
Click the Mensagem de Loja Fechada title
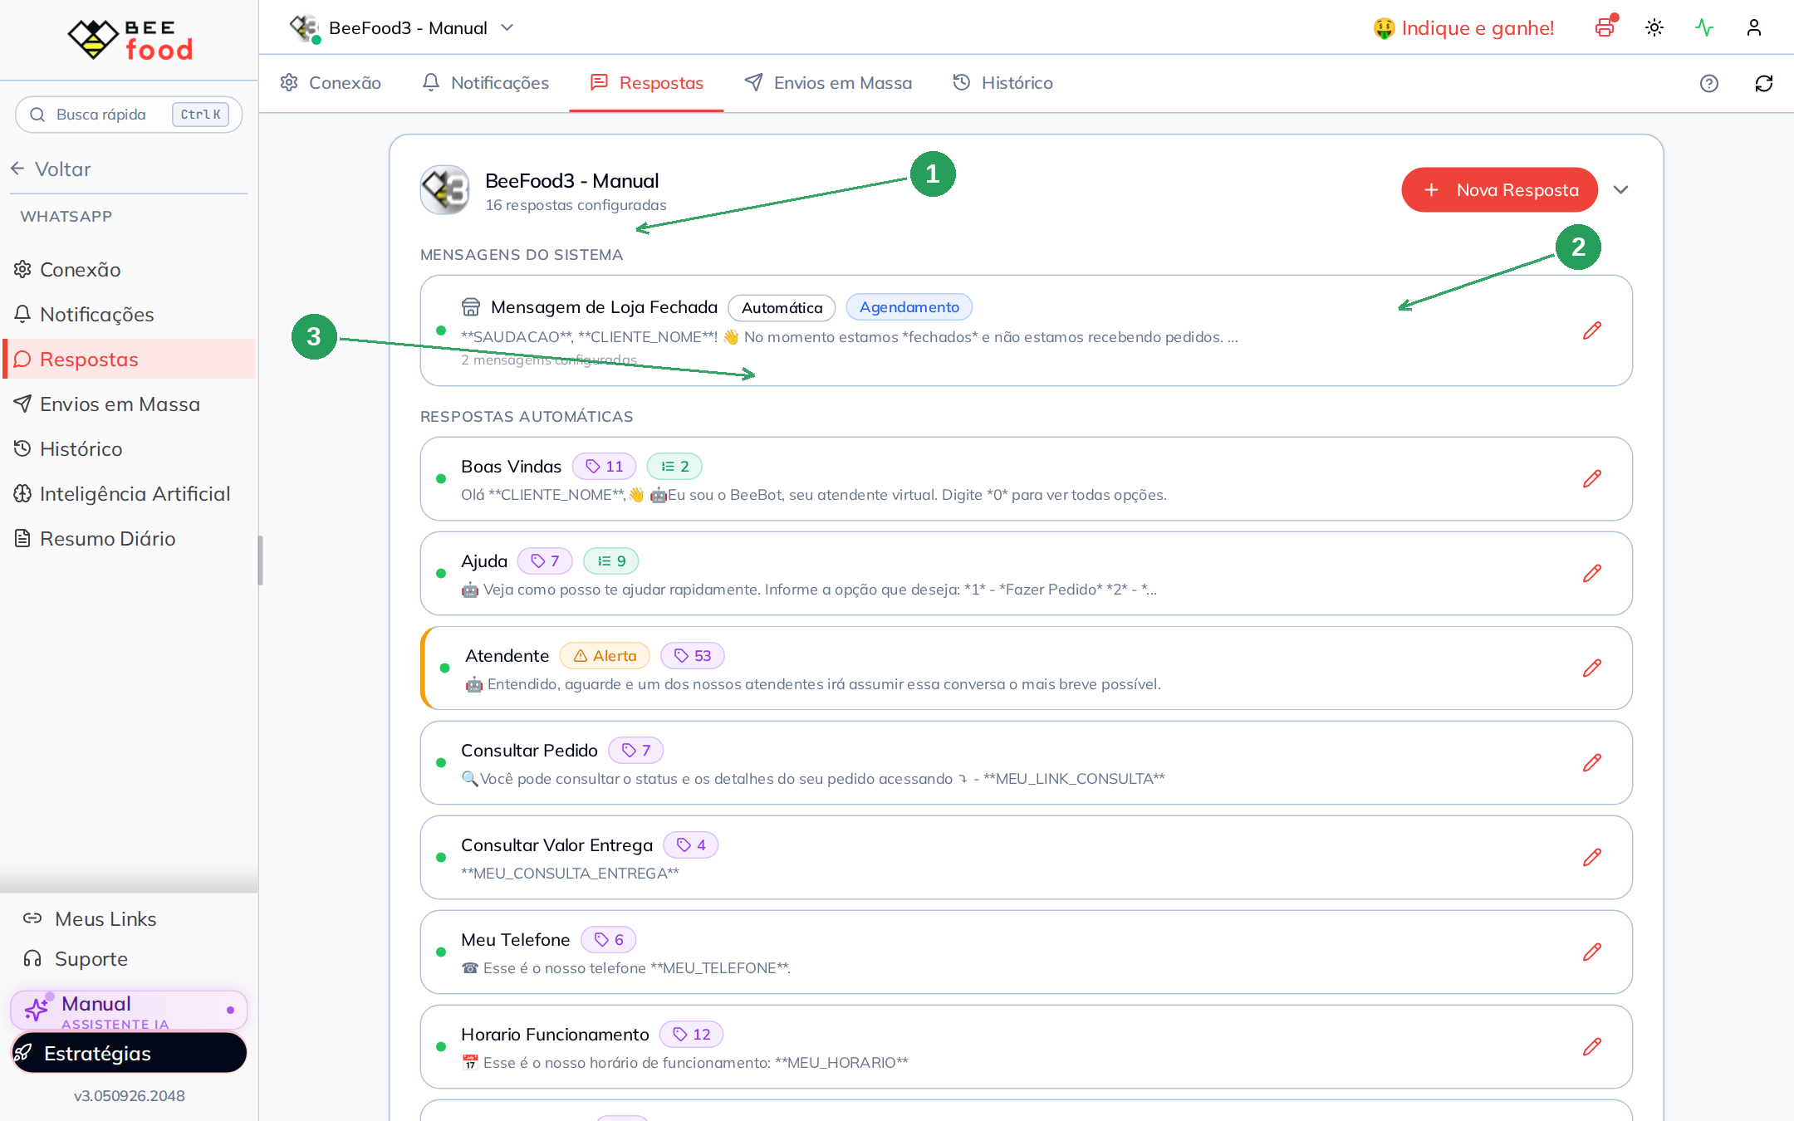pos(604,307)
